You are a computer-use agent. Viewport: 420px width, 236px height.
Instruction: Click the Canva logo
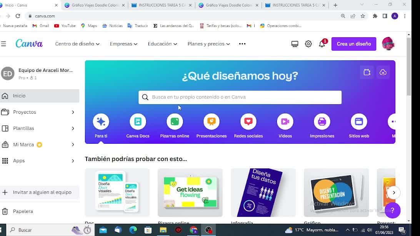[x=29, y=43]
